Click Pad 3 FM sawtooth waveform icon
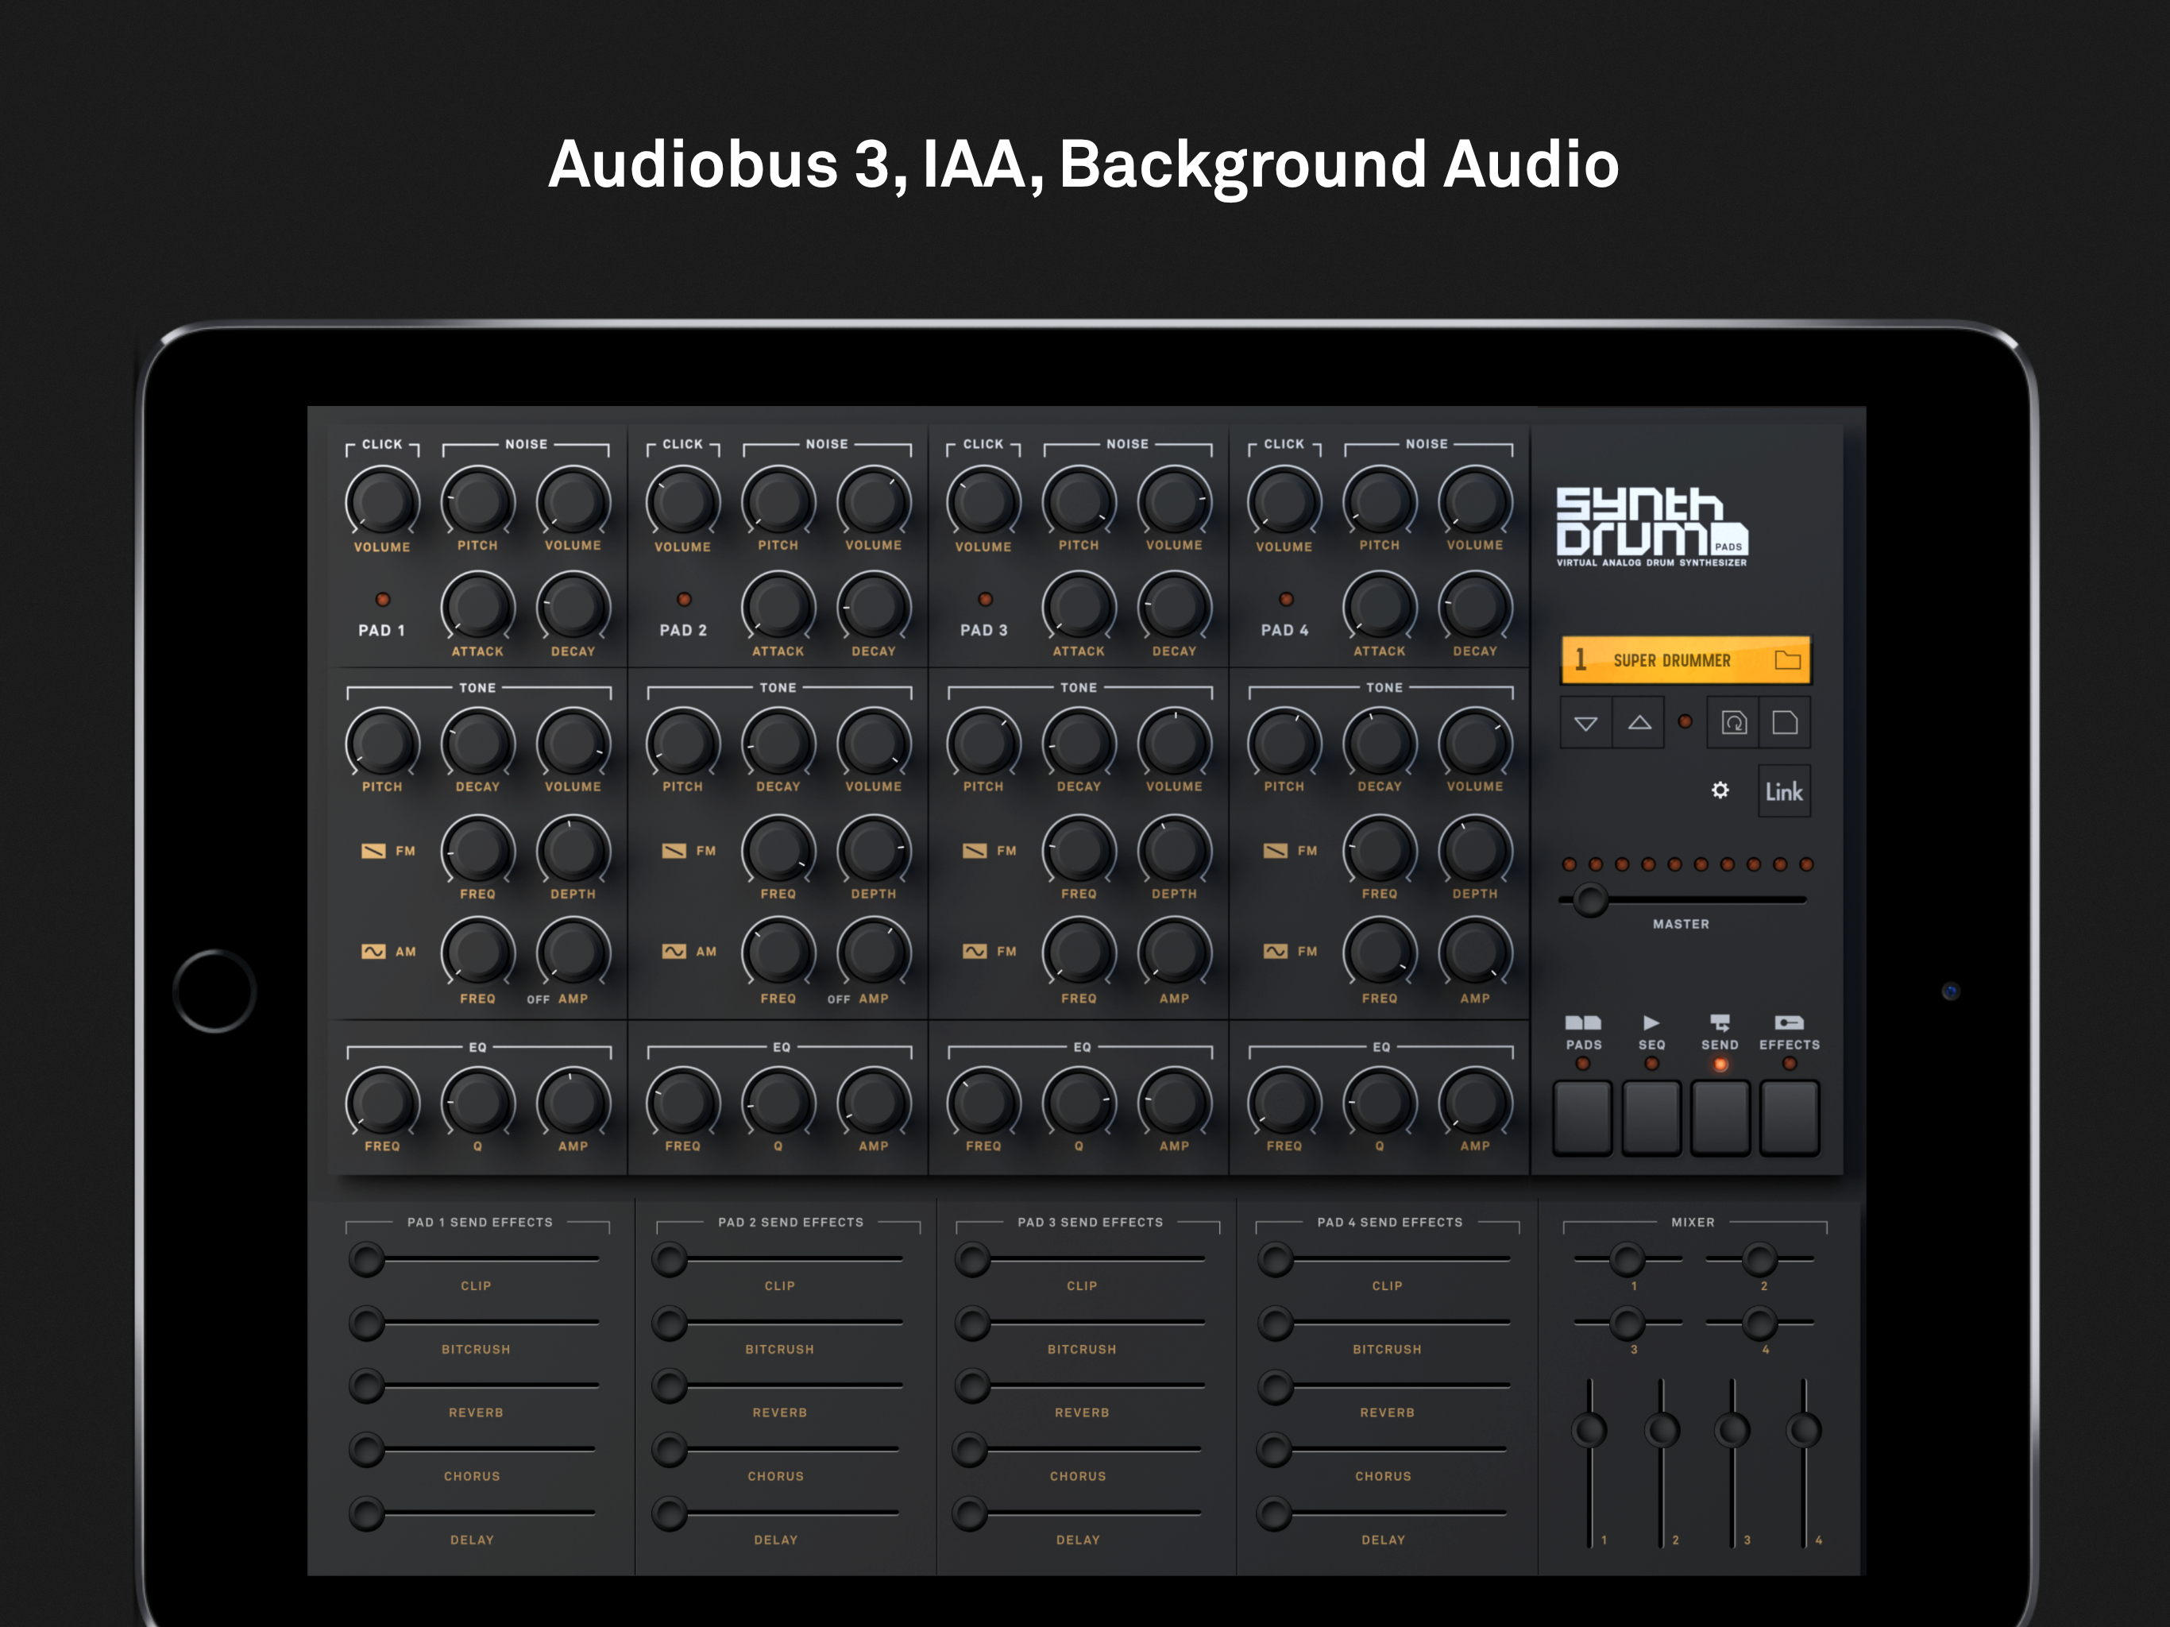The width and height of the screenshot is (2170, 1627). [974, 851]
